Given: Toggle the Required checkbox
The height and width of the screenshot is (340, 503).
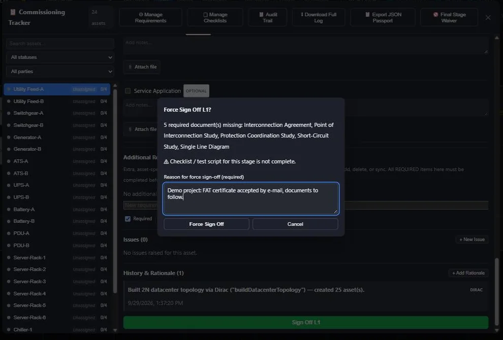Looking at the screenshot, I should pos(128,219).
